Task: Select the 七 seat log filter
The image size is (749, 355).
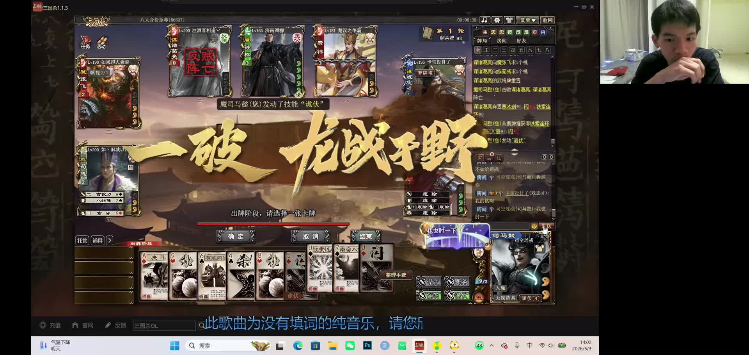Action: coord(538,50)
